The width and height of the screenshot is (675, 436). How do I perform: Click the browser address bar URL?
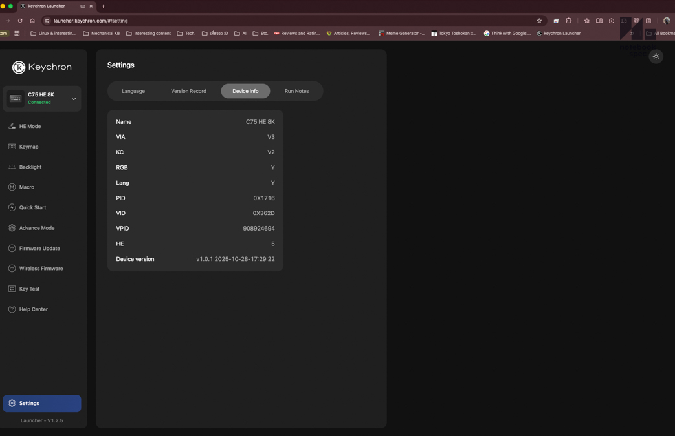pyautogui.click(x=91, y=21)
